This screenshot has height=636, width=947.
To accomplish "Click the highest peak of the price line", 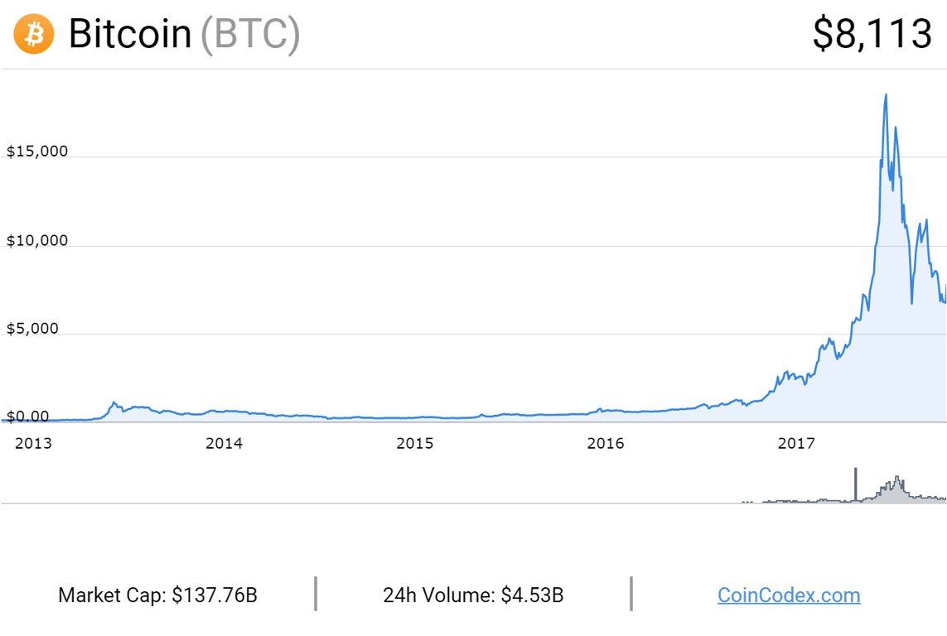I will pos(886,95).
